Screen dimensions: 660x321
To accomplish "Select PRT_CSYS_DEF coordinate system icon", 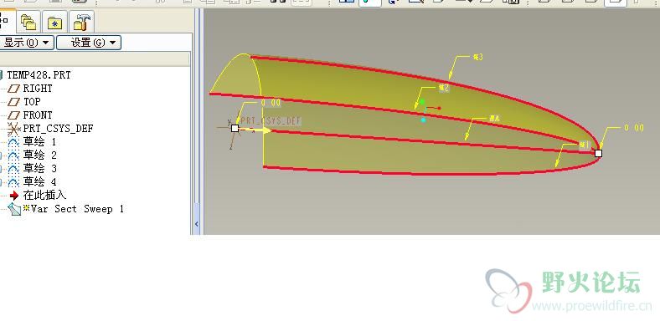I will pyautogui.click(x=14, y=128).
